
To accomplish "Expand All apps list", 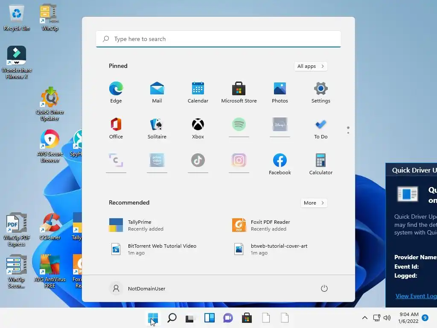I will click(311, 66).
